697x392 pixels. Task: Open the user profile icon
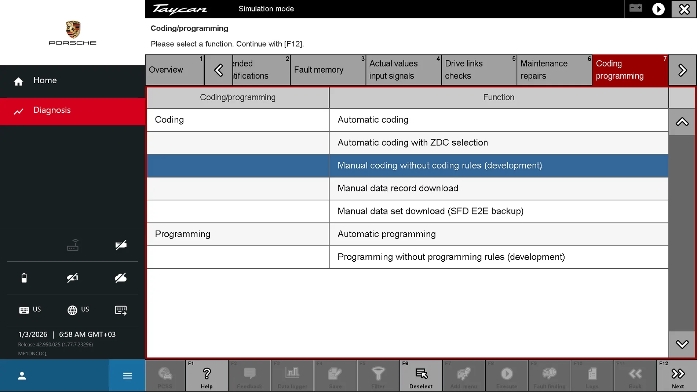point(22,375)
